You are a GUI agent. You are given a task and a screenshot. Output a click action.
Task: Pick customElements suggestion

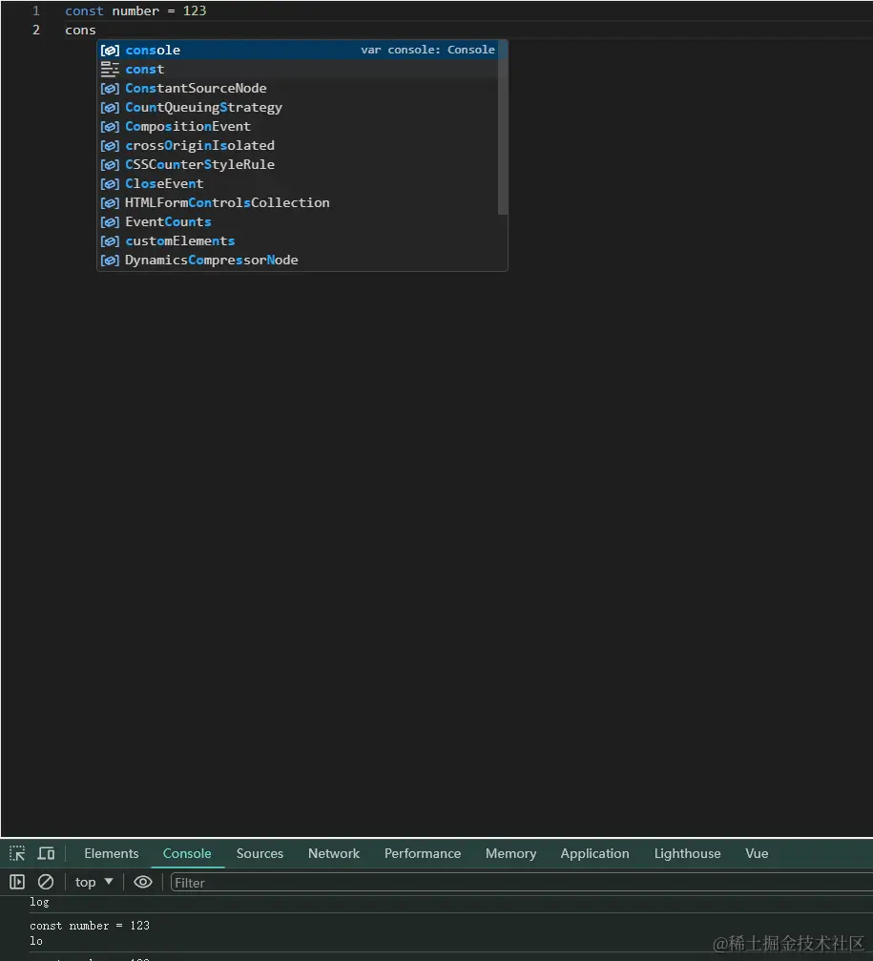click(299, 240)
